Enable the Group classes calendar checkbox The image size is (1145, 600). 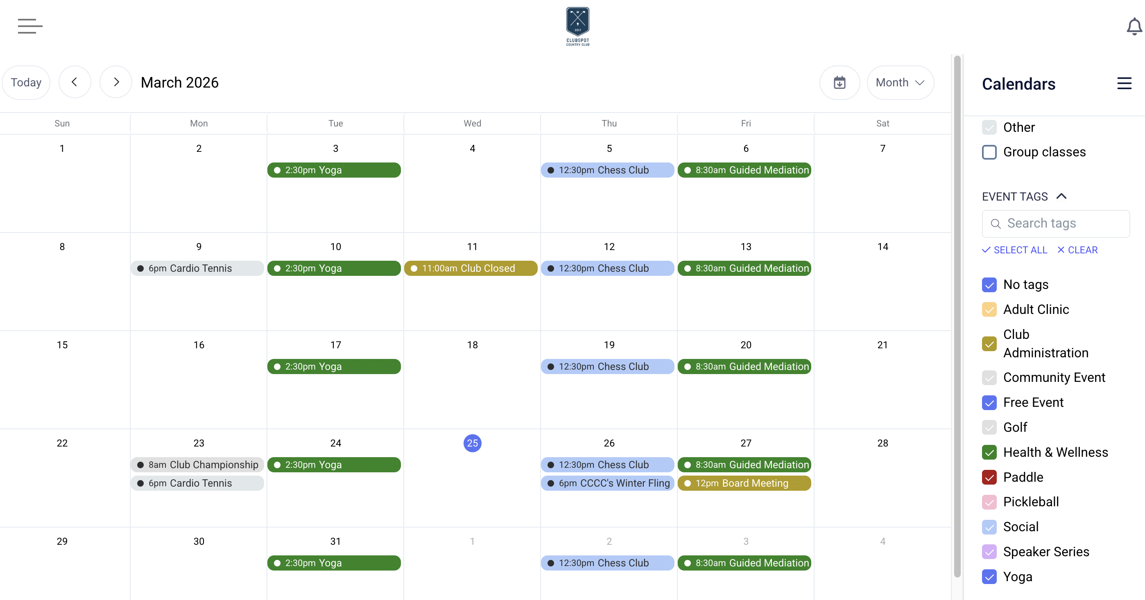point(989,152)
